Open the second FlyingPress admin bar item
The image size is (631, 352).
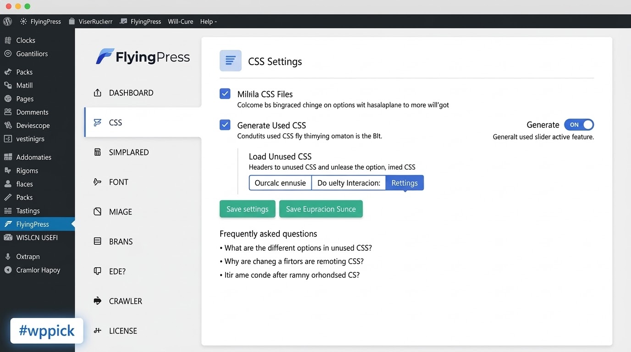[140, 22]
